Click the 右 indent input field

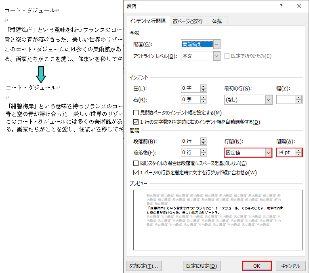click(191, 99)
